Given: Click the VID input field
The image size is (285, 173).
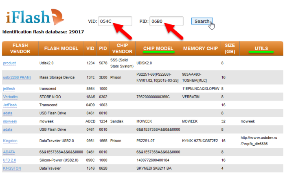Looking at the screenshot, I should 115,21.
